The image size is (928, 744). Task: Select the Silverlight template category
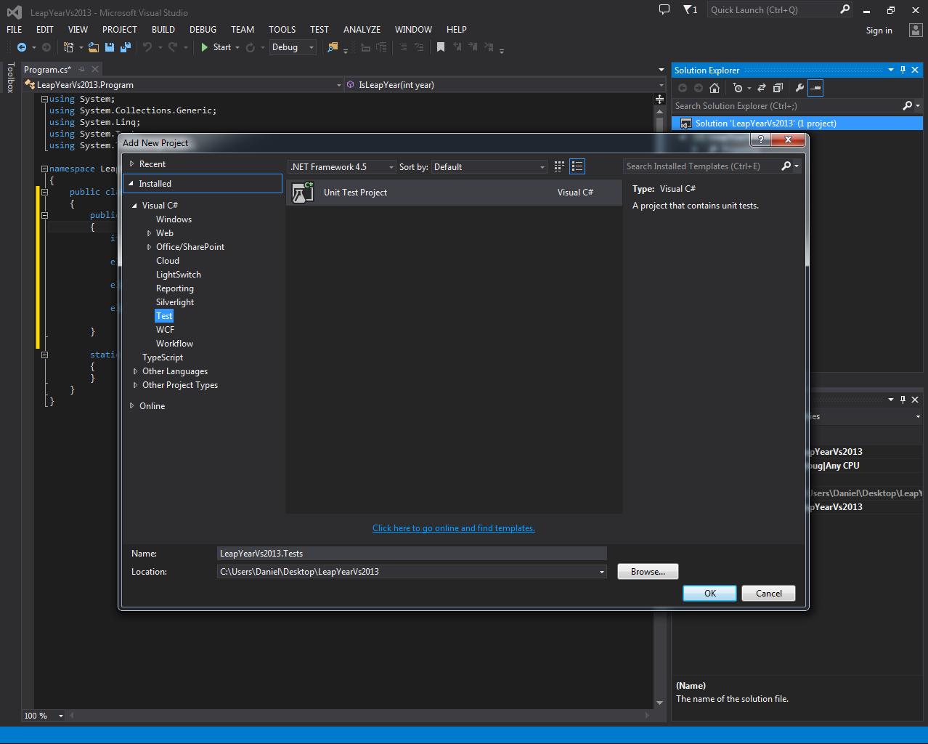[175, 302]
